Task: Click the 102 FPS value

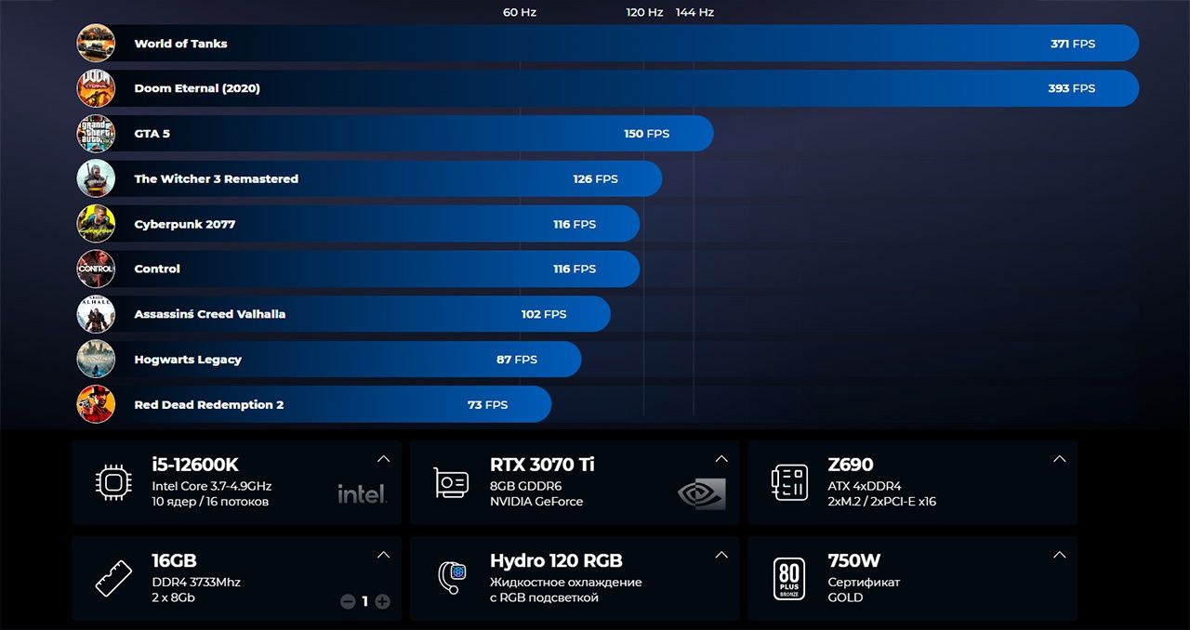Action: click(x=544, y=314)
